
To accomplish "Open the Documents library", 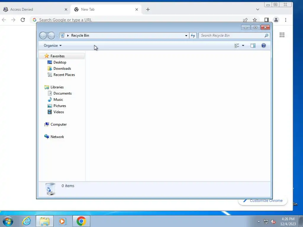I will tap(62, 93).
